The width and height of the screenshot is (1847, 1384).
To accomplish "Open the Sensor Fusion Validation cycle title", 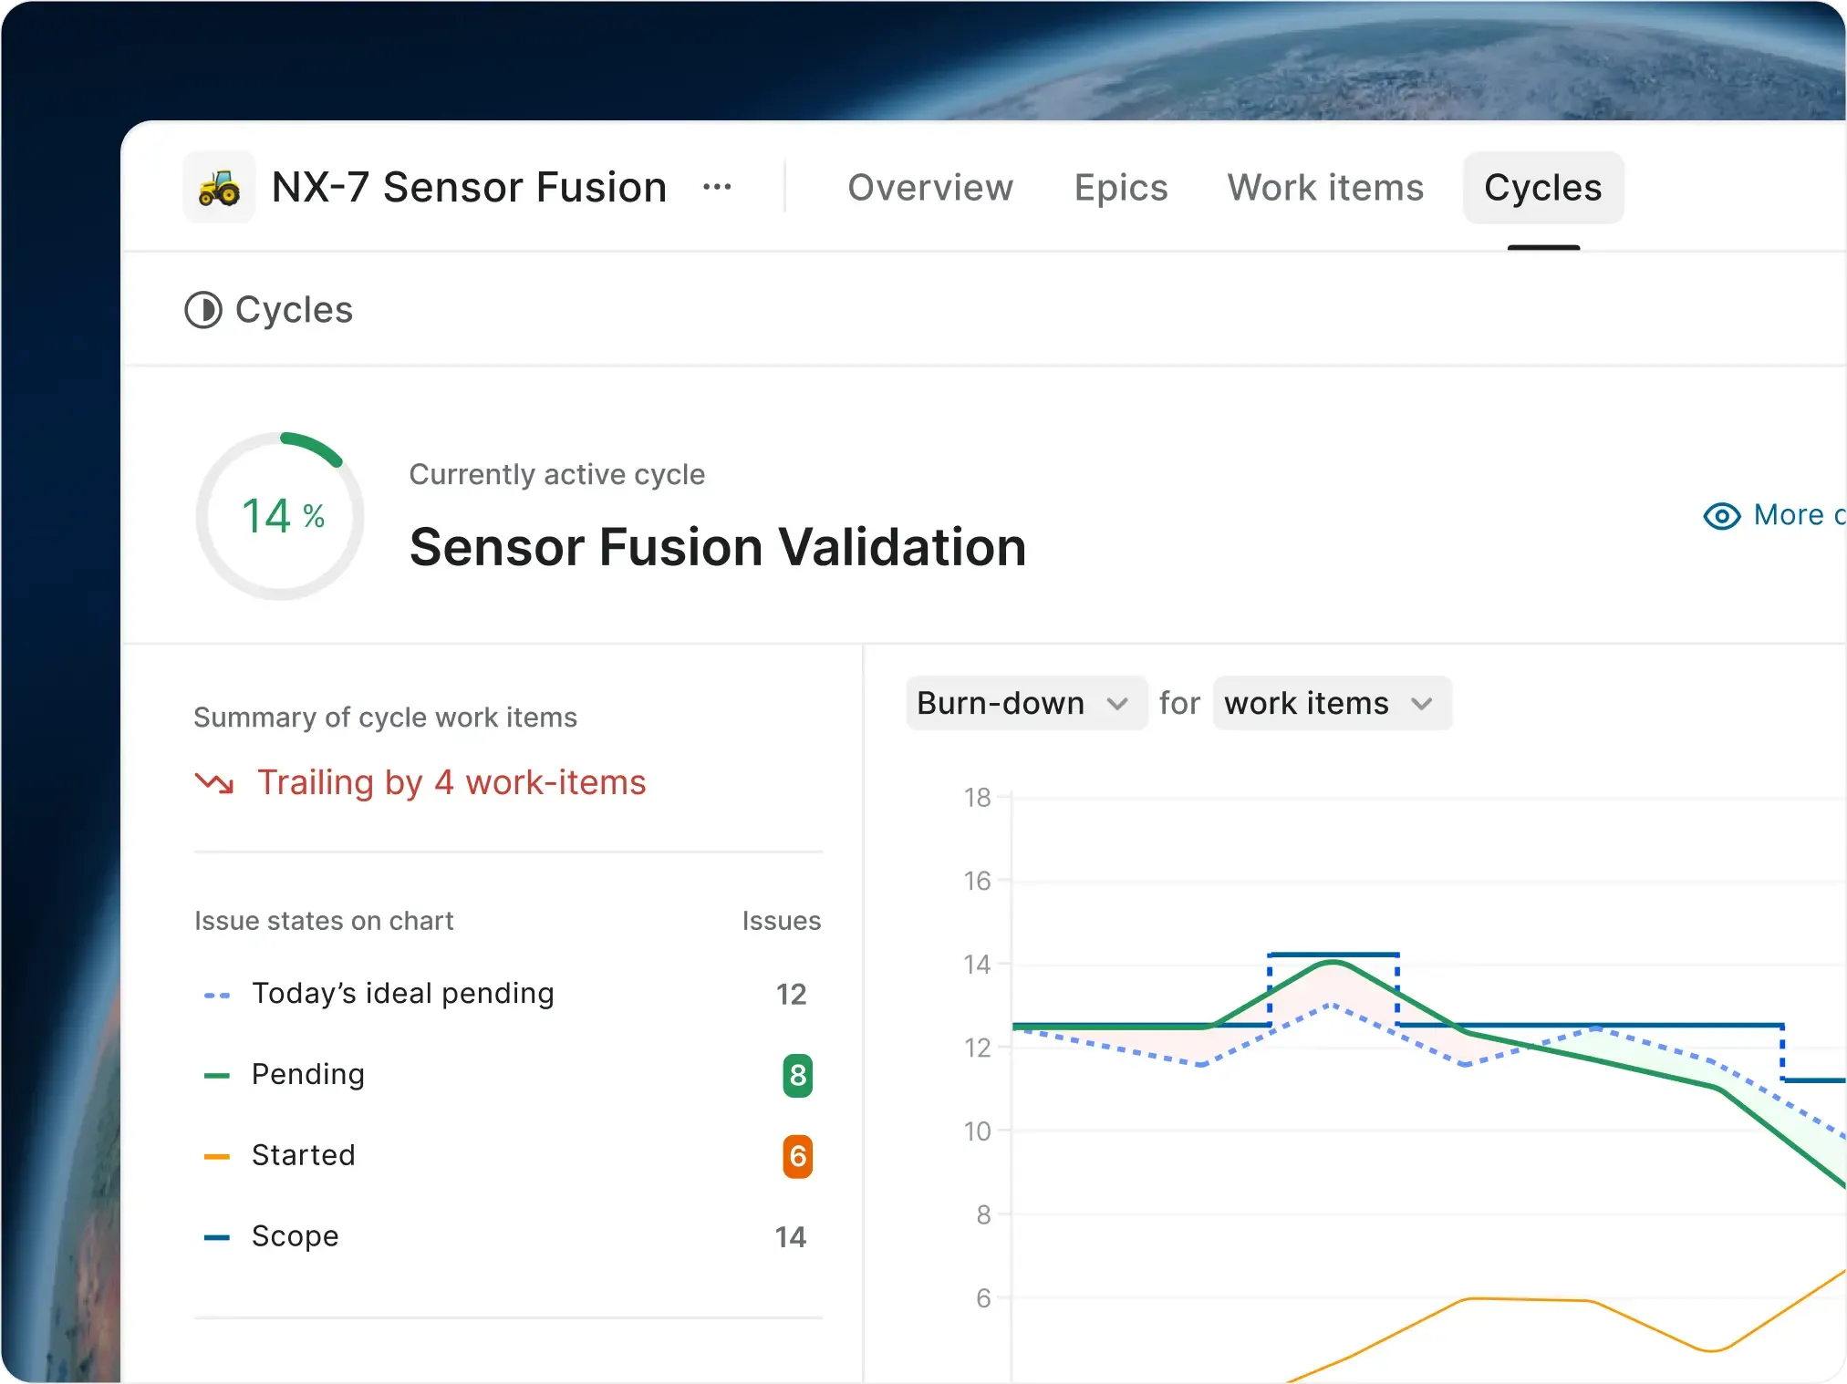I will point(718,547).
